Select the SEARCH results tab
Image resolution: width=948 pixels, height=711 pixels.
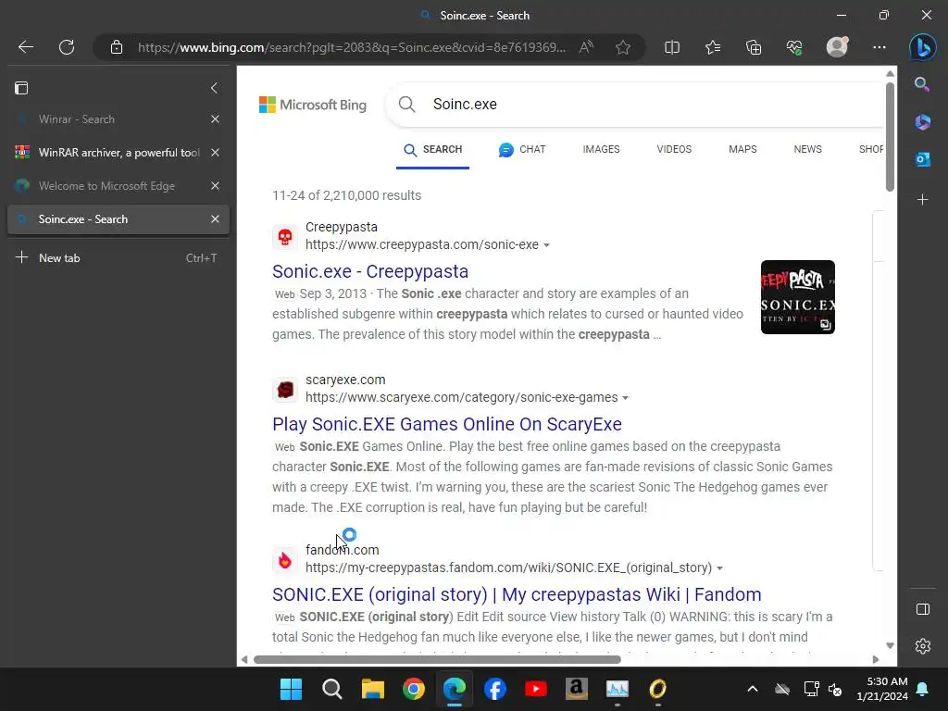(x=433, y=149)
